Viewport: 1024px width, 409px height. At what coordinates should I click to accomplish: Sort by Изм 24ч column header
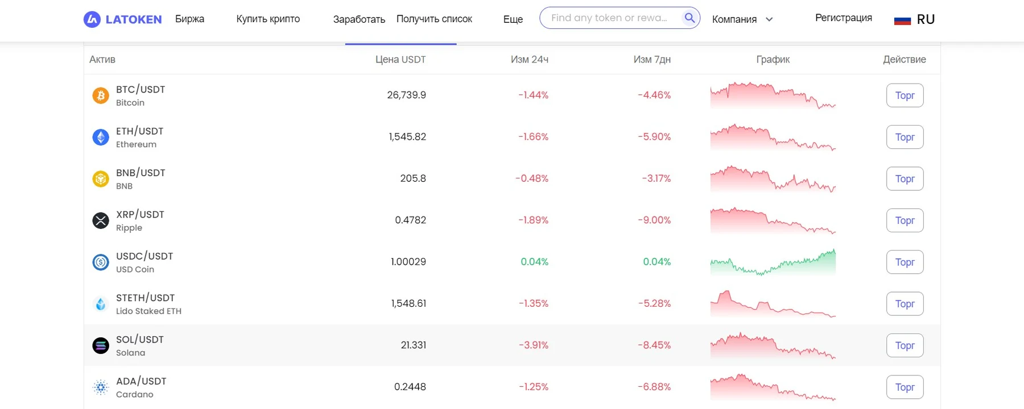[x=530, y=59]
